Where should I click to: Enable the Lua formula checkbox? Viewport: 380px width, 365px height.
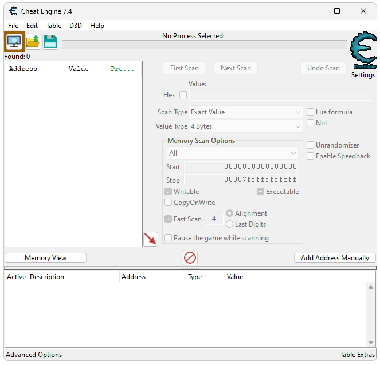[310, 112]
